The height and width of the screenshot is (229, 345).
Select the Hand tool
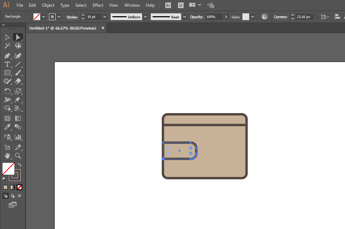click(x=7, y=155)
